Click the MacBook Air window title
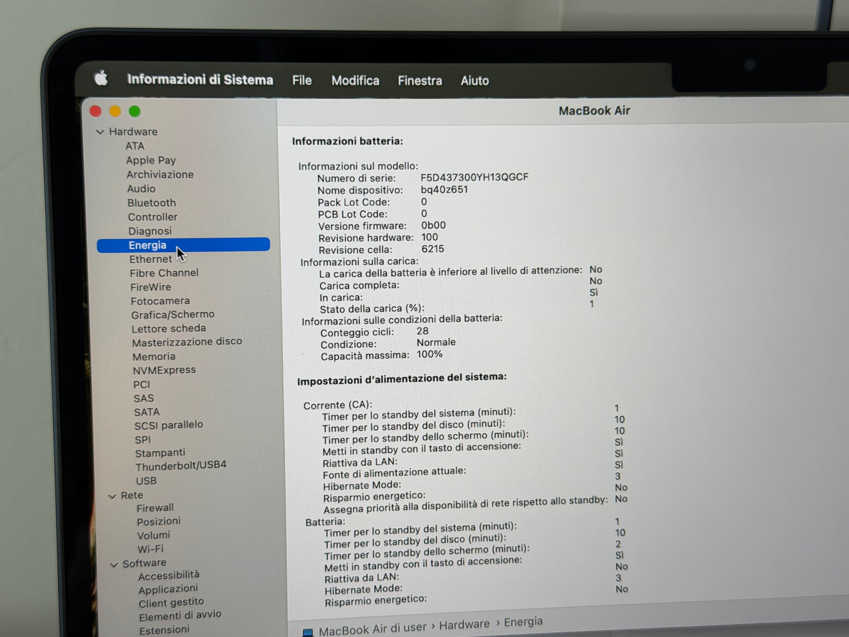 [x=594, y=110]
